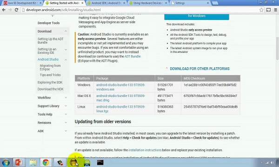Open the Windows Start button
The height and width of the screenshot is (167, 279).
pos(6,162)
